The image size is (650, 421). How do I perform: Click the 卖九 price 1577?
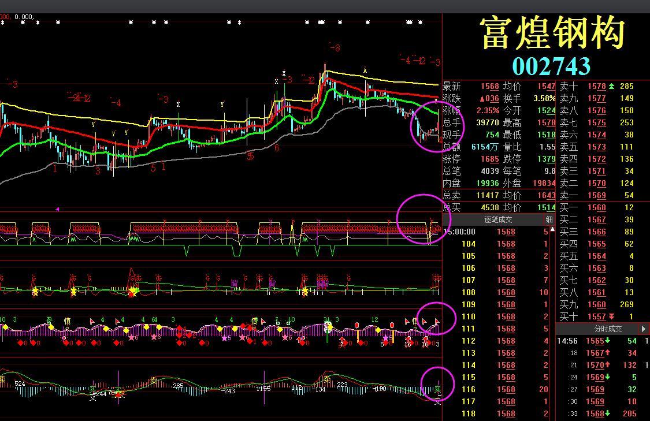pyautogui.click(x=596, y=99)
